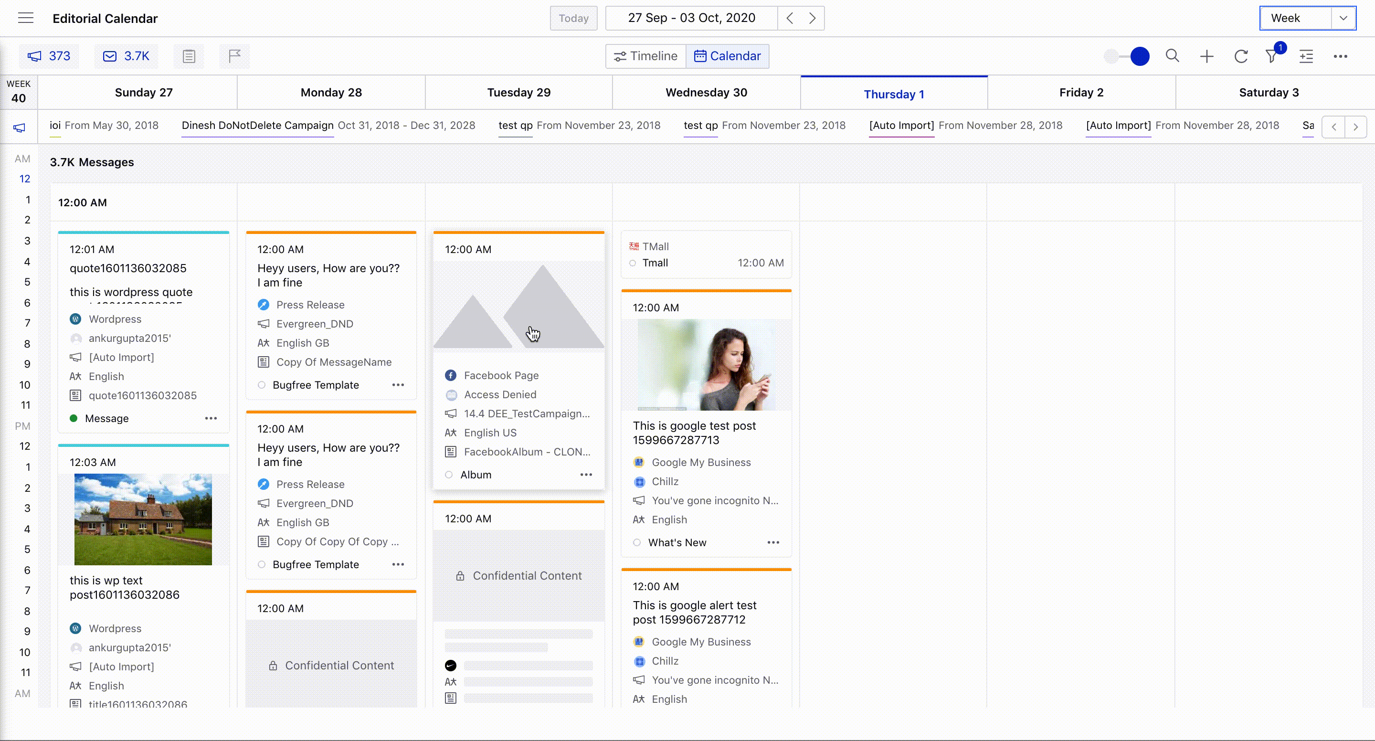Screen dimensions: 1375x741
Task: Select the Timeline tab
Action: click(645, 56)
